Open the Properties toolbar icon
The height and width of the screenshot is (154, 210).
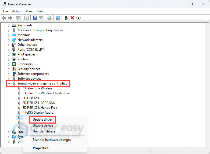(x=26, y=18)
